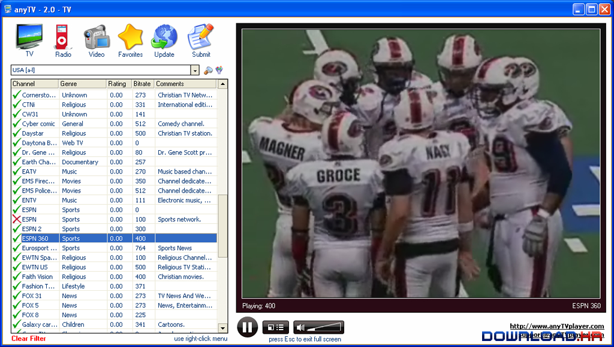Image resolution: width=614 pixels, height=347 pixels.
Task: Sort list by Bitrate column header
Action: [143, 84]
